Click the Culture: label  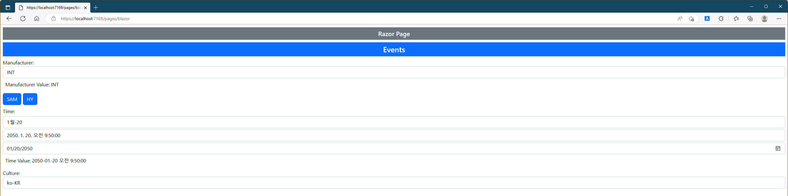[x=12, y=173]
